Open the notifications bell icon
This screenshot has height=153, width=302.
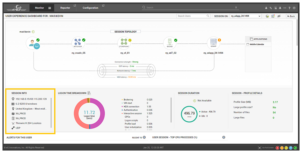pos(280,8)
